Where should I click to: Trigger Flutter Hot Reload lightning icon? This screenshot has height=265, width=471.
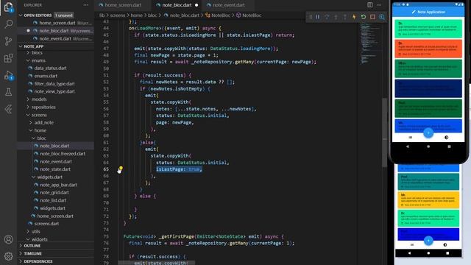354,17
